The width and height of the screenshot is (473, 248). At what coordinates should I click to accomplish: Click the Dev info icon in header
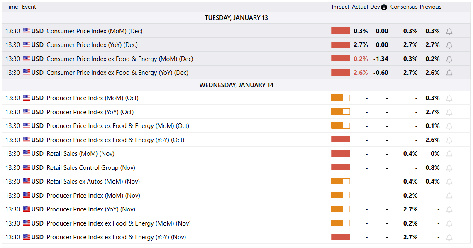click(x=384, y=7)
